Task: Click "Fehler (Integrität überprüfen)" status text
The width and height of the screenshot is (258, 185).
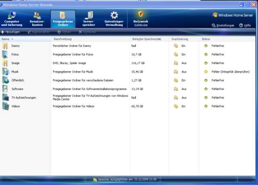Action: point(231,72)
